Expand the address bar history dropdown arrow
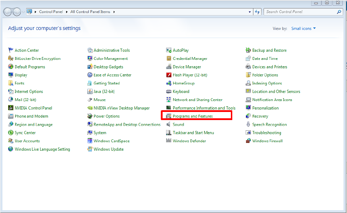Viewport: 347px width, 213px height. (250, 12)
